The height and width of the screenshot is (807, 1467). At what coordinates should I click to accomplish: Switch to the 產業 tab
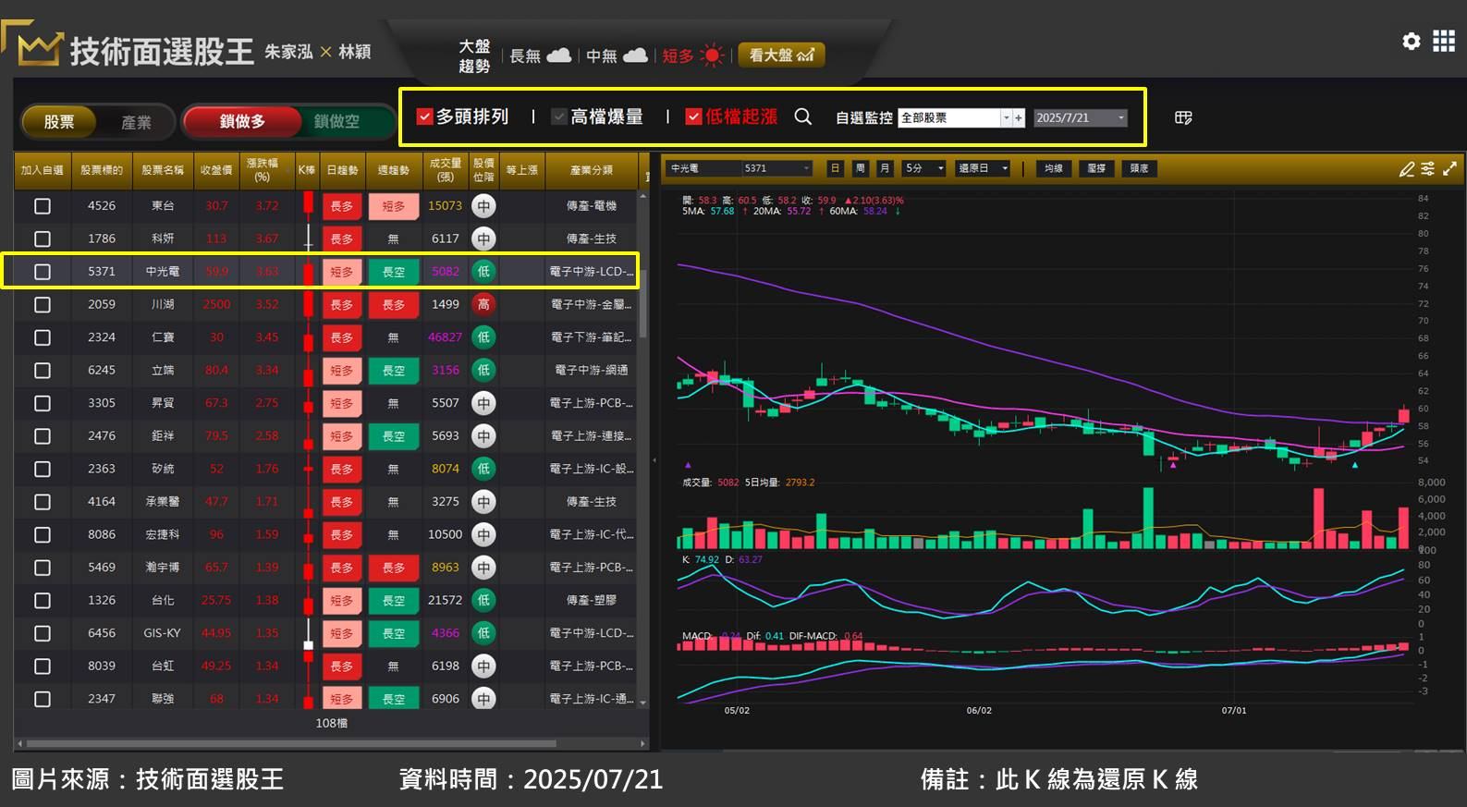pyautogui.click(x=136, y=122)
